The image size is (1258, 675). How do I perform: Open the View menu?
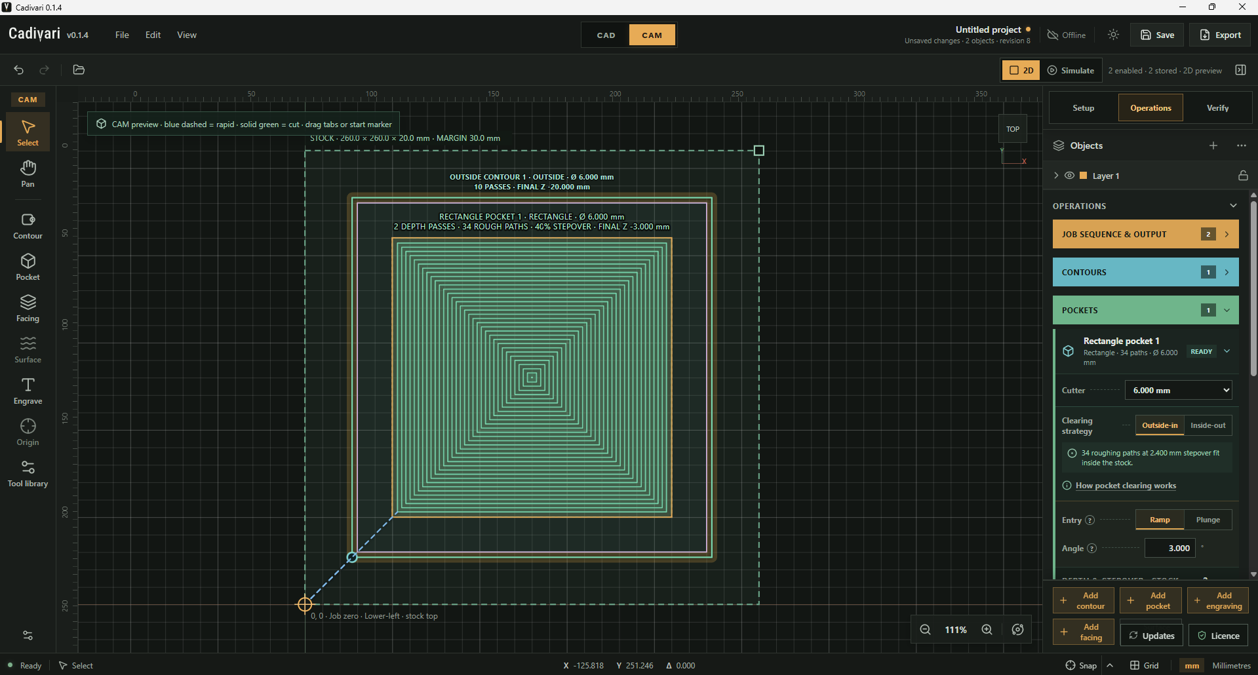(x=187, y=35)
